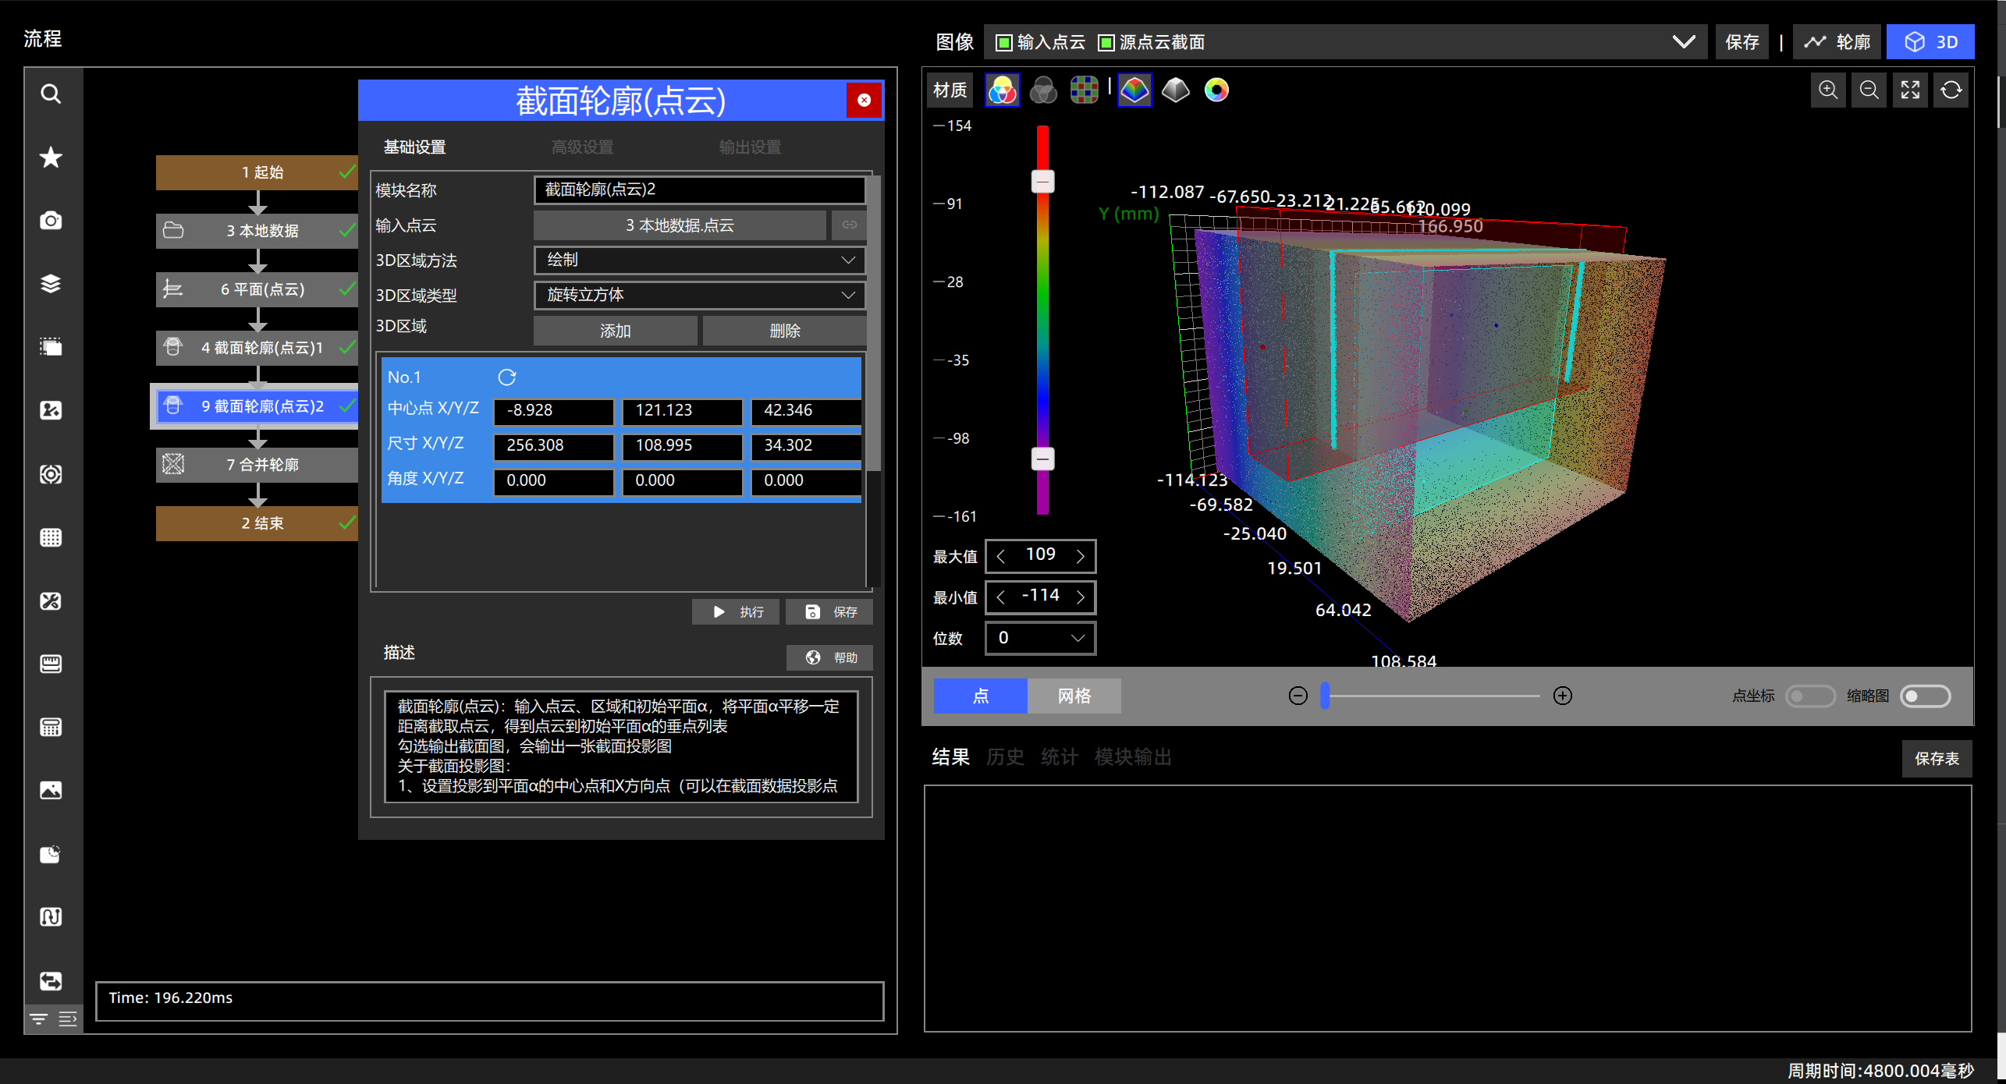Expand the image layer selection dropdown
The width and height of the screenshot is (2006, 1084).
click(1684, 42)
